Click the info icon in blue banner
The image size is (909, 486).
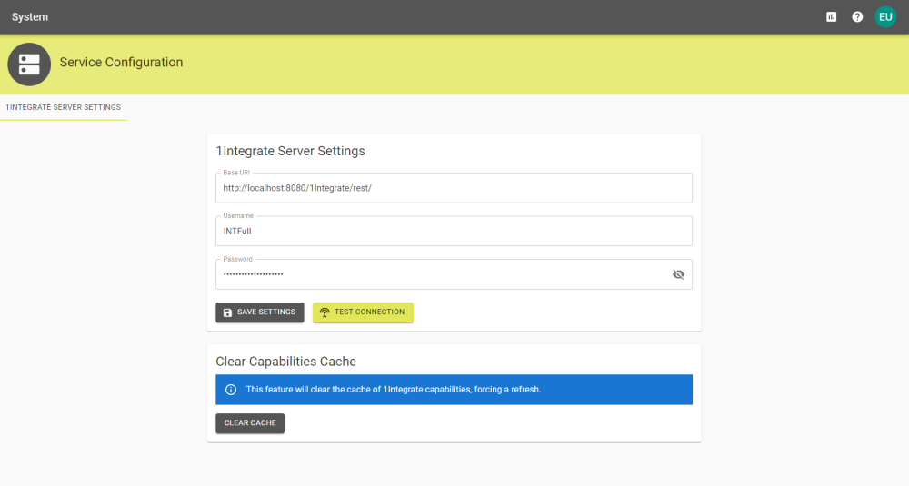[231, 390]
